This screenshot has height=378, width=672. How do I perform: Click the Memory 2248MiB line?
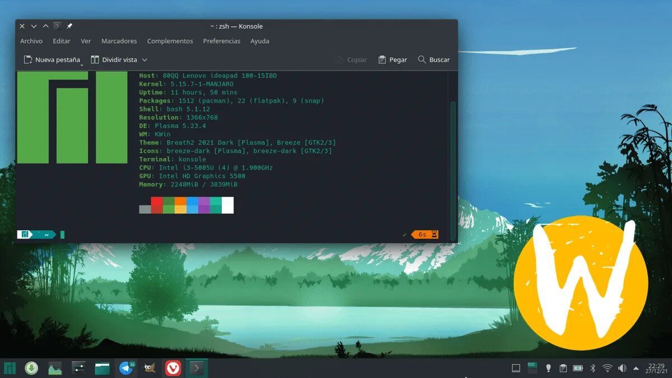[x=188, y=185]
